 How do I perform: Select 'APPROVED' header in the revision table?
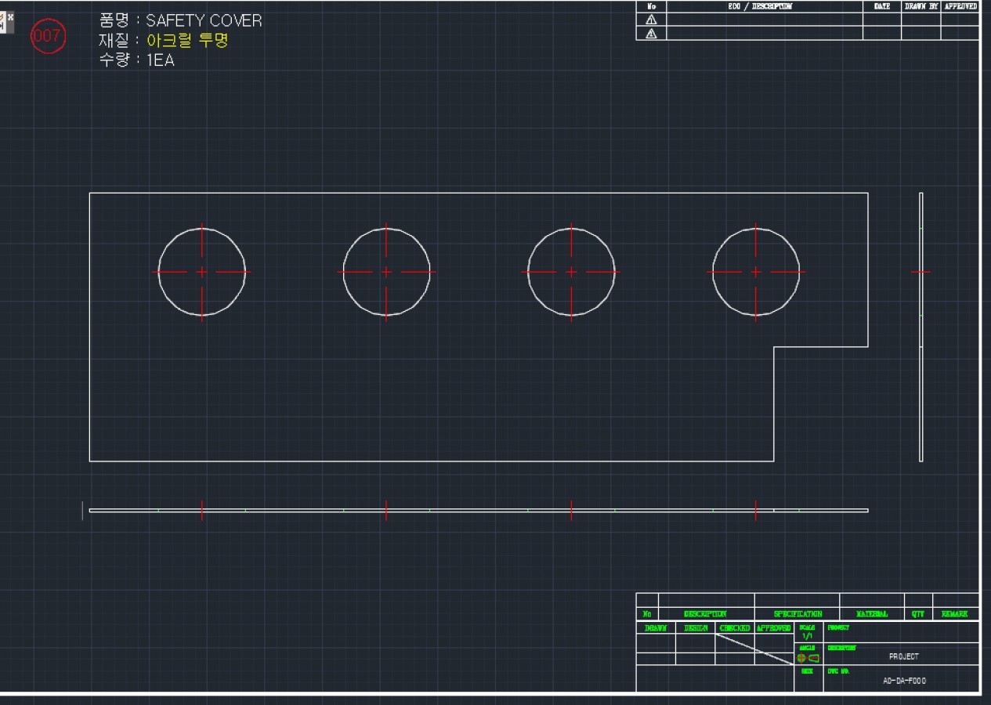tap(960, 6)
